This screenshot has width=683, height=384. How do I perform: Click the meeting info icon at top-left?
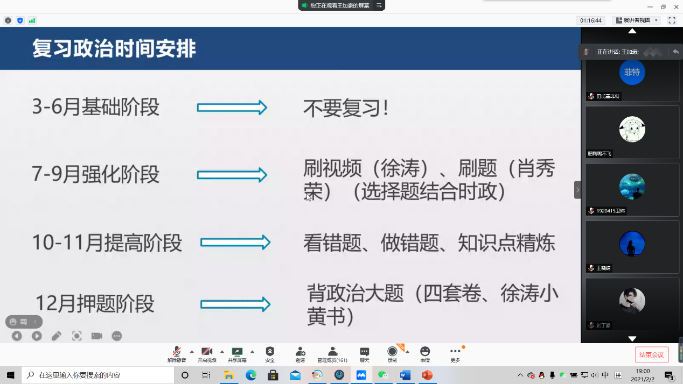[x=8, y=20]
